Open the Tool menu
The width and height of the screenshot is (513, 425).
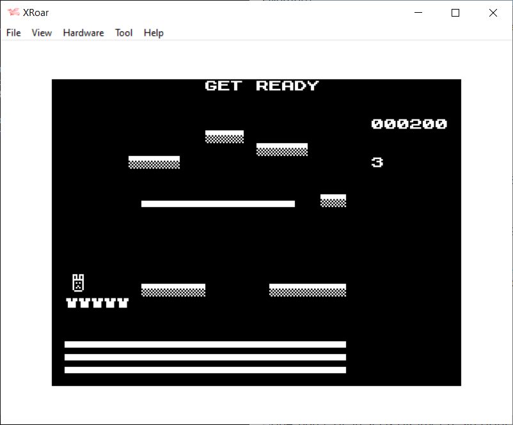[123, 33]
